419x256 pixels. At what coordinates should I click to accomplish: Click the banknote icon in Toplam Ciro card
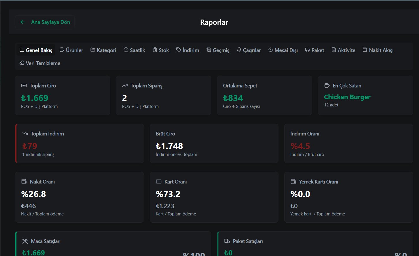[x=24, y=85]
